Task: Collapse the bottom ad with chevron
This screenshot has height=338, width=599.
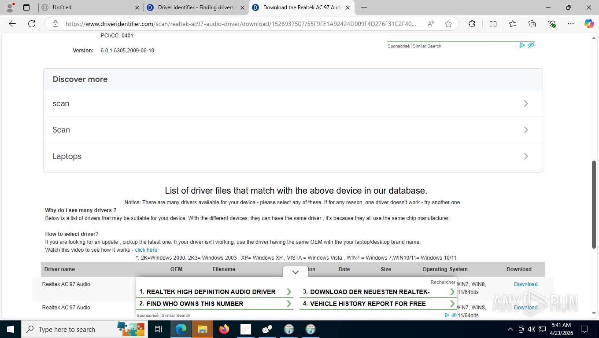Action: click(x=296, y=272)
